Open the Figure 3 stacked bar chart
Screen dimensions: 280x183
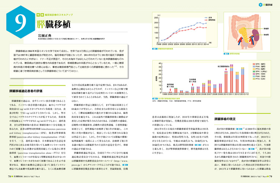tap(211, 79)
